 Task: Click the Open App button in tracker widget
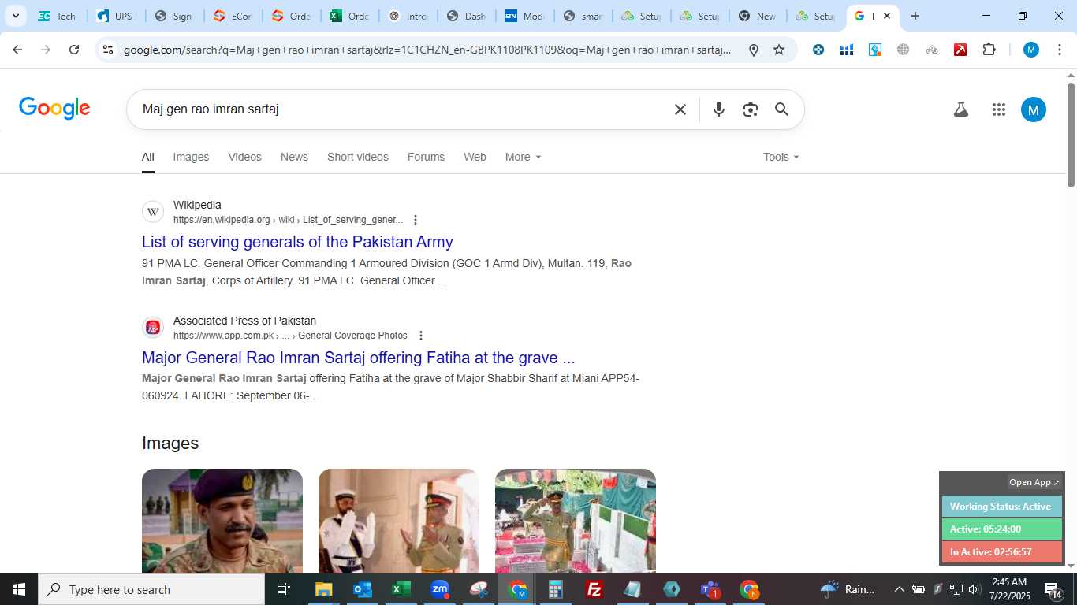[x=1034, y=482]
